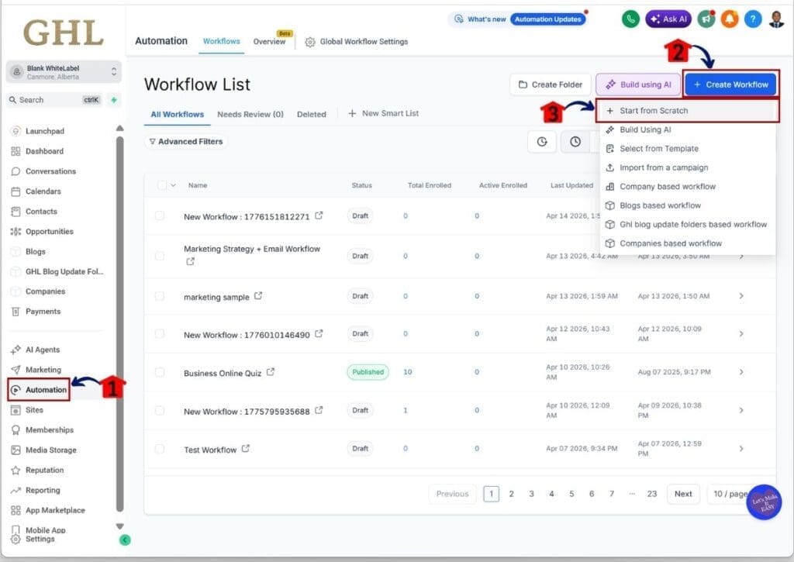The width and height of the screenshot is (794, 562).
Task: Open the Ask AI assistant
Action: (x=668, y=19)
